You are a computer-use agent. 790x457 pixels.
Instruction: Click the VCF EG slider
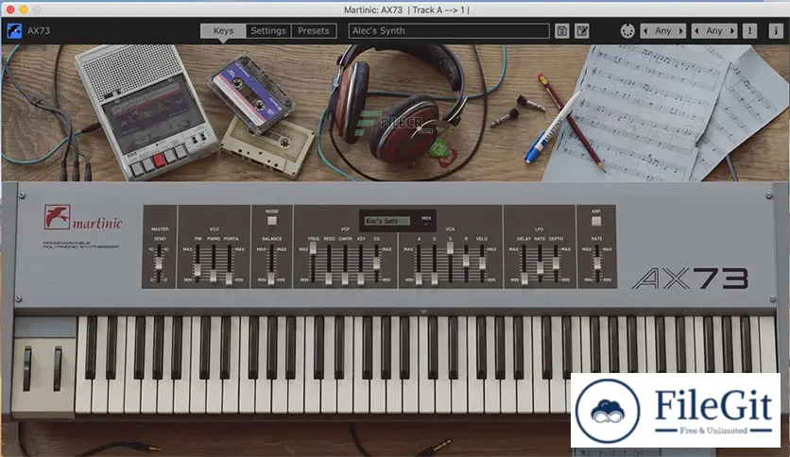tap(376, 264)
